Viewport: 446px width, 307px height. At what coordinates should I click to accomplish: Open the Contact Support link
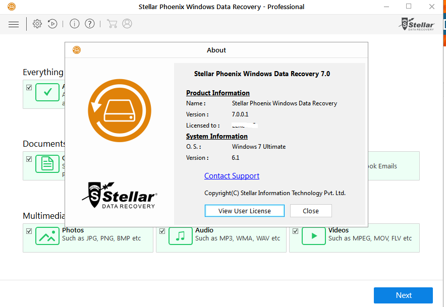pyautogui.click(x=232, y=176)
